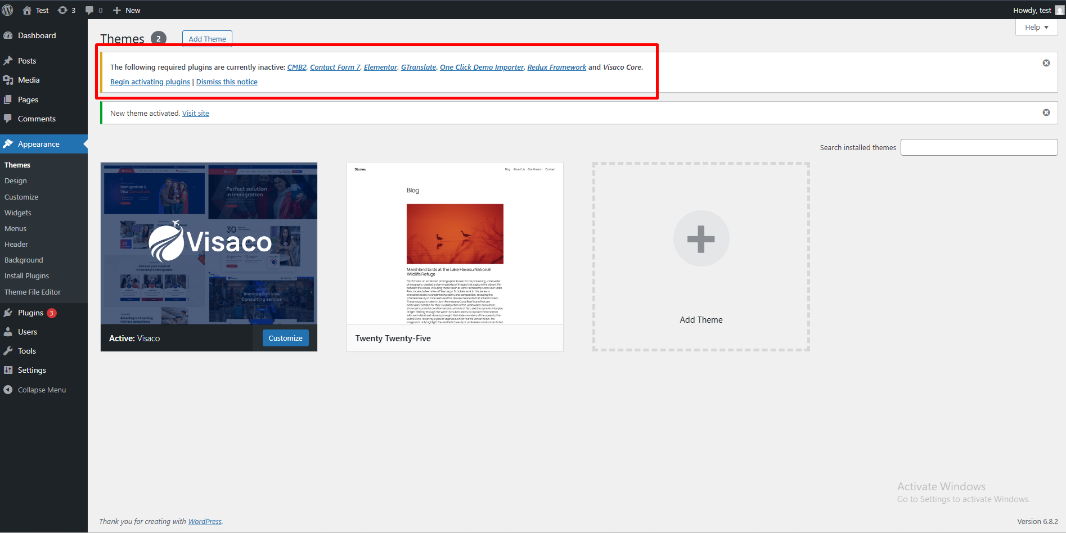Click the large plus icon to add theme

click(x=701, y=239)
